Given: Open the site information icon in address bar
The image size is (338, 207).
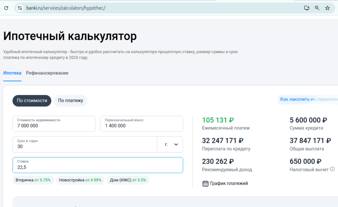Looking at the screenshot, I should coord(20,8).
